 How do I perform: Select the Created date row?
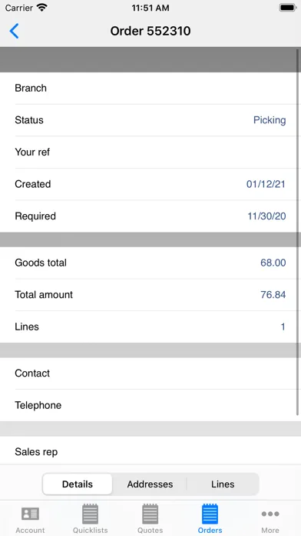[150, 184]
